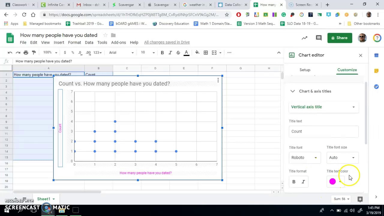The height and width of the screenshot is (216, 384).
Task: Close the Chart editor panel
Action: coord(361,55)
